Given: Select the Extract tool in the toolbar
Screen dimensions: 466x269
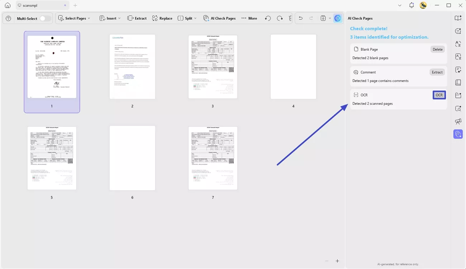Looking at the screenshot, I should point(137,18).
